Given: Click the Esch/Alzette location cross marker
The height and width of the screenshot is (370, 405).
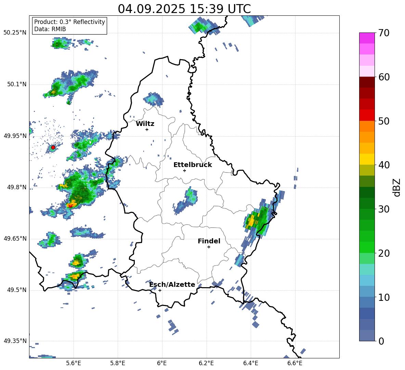Looking at the screenshot, I should (160, 290).
